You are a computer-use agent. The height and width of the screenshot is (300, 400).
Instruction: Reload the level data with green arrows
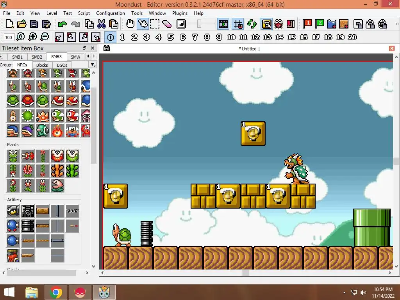252,24
